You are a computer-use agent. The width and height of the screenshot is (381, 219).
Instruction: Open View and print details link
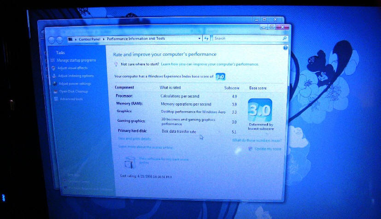(135, 139)
